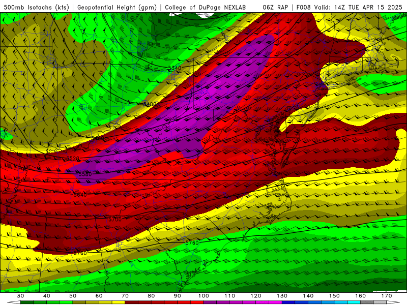Select the dark gray 160-165 kt legend swatch
Viewport: 407px width, 305px height.
pyautogui.click(x=367, y=302)
